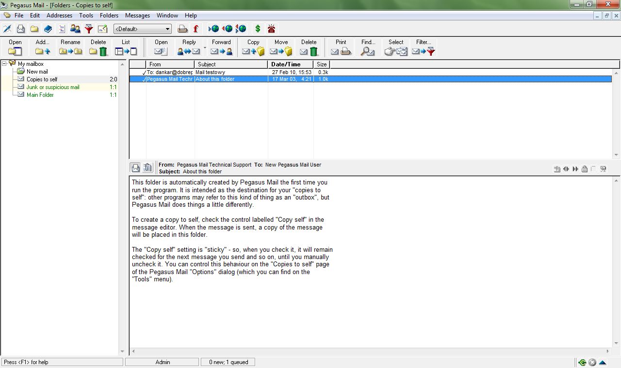
Task: Click the Move message toolbar button
Action: [x=281, y=47]
